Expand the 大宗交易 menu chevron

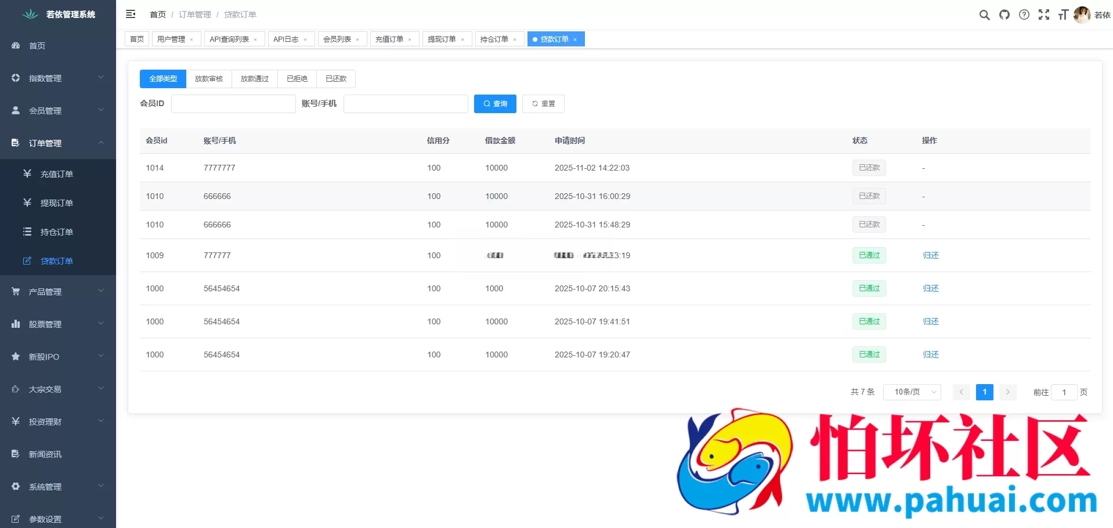(101, 388)
